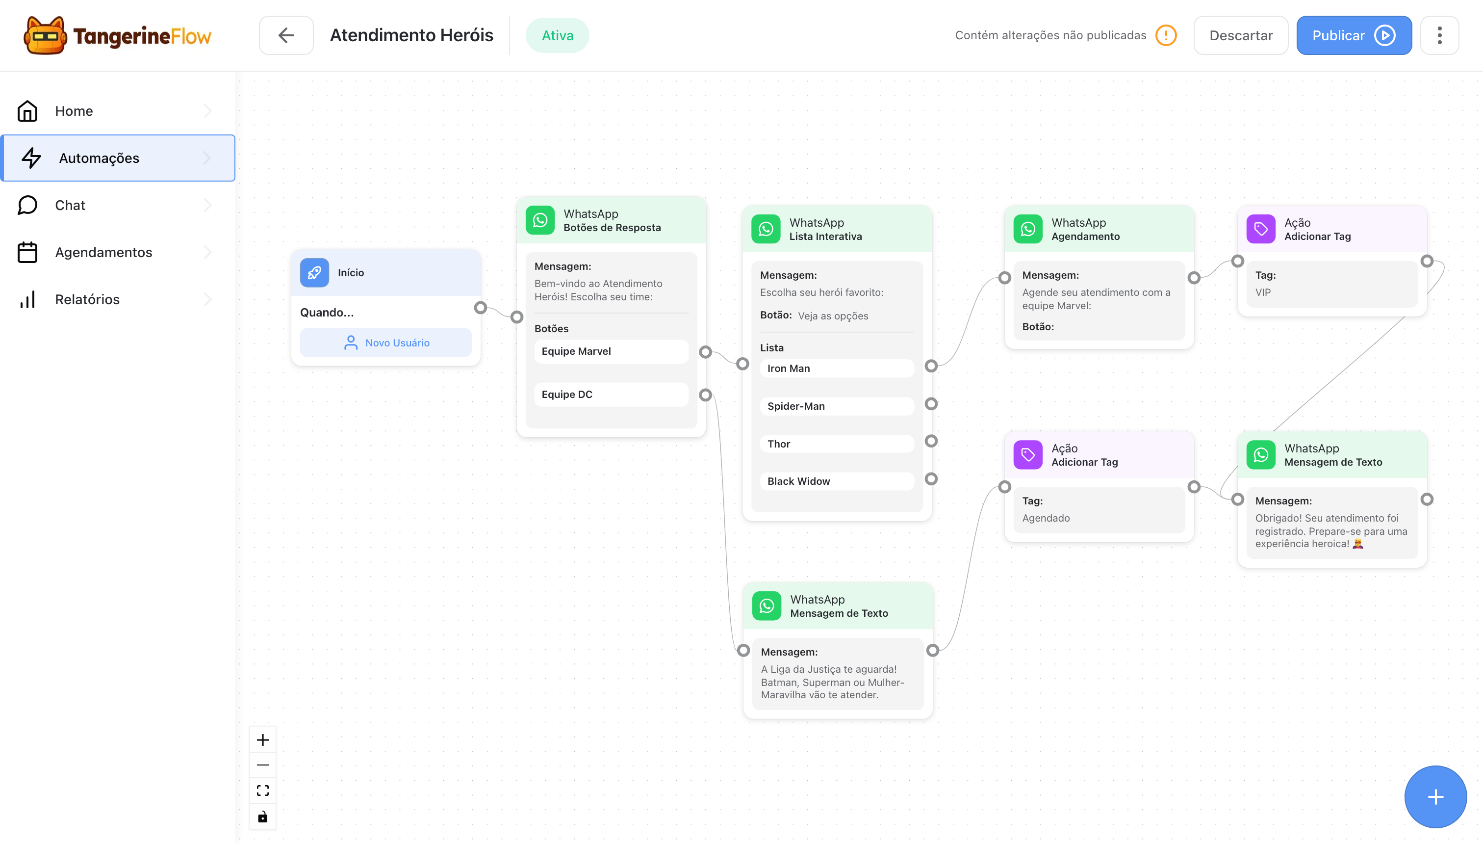Image resolution: width=1483 pixels, height=844 pixels.
Task: Click the Atendimento Heróis flow title
Action: pos(411,35)
